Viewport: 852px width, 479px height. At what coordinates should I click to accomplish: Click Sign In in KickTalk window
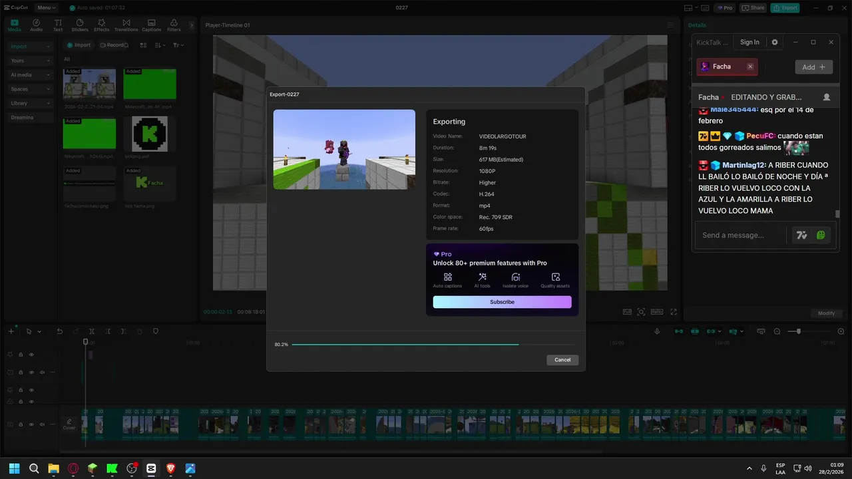coord(749,42)
